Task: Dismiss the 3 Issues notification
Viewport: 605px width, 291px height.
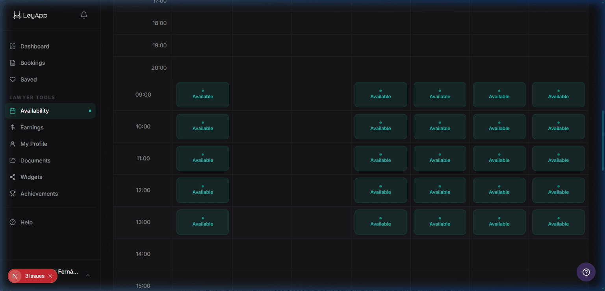Action: (50, 276)
